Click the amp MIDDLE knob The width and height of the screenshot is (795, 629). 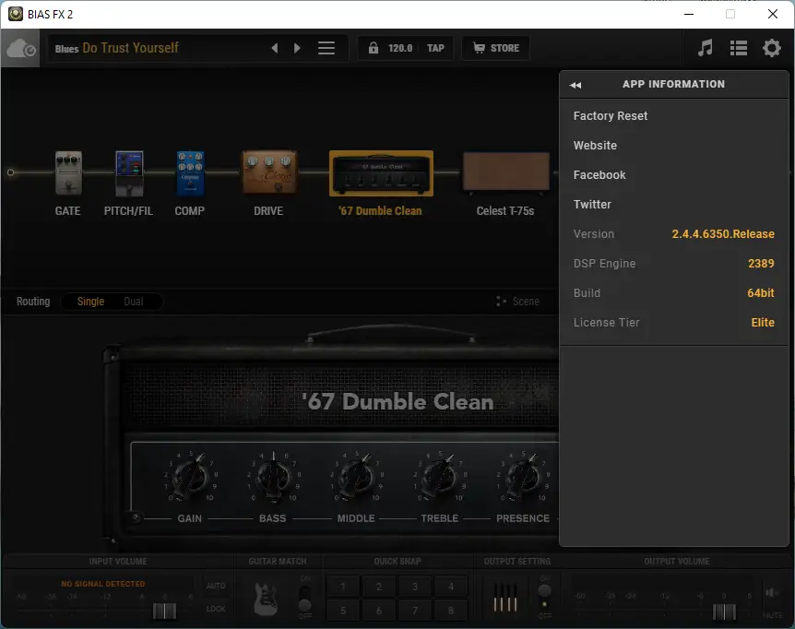coord(357,477)
